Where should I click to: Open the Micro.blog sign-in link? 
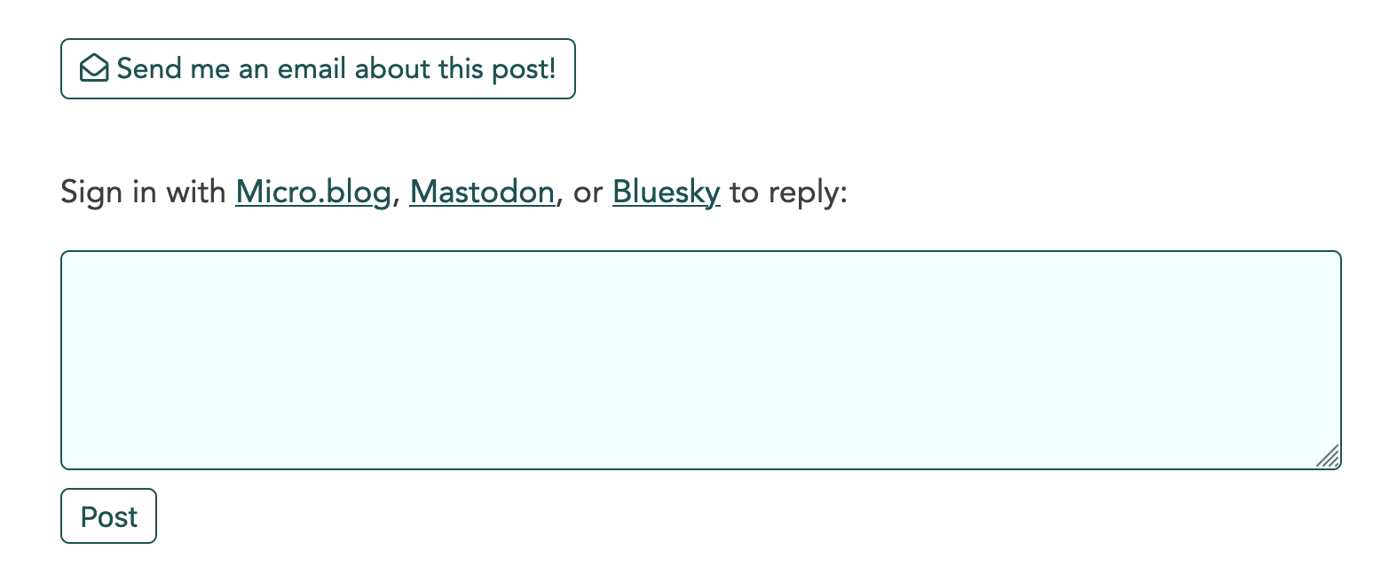pos(313,192)
